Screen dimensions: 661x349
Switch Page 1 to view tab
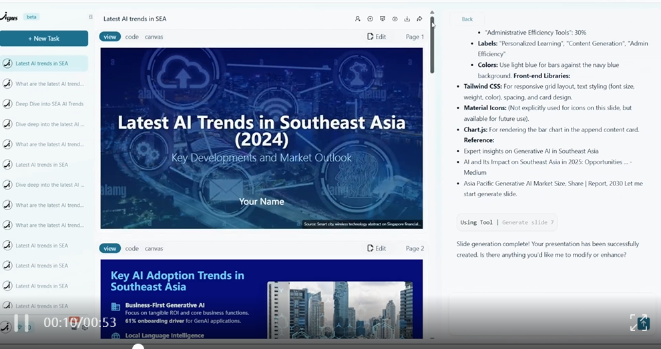tap(110, 37)
